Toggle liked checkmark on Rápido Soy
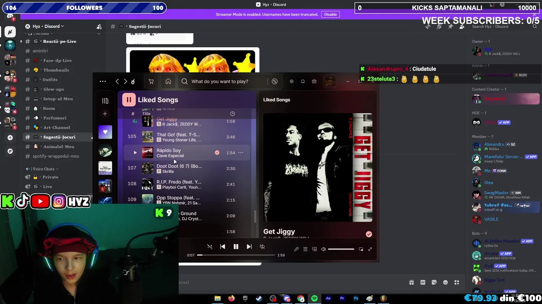The width and height of the screenshot is (542, 304). pyautogui.click(x=217, y=152)
